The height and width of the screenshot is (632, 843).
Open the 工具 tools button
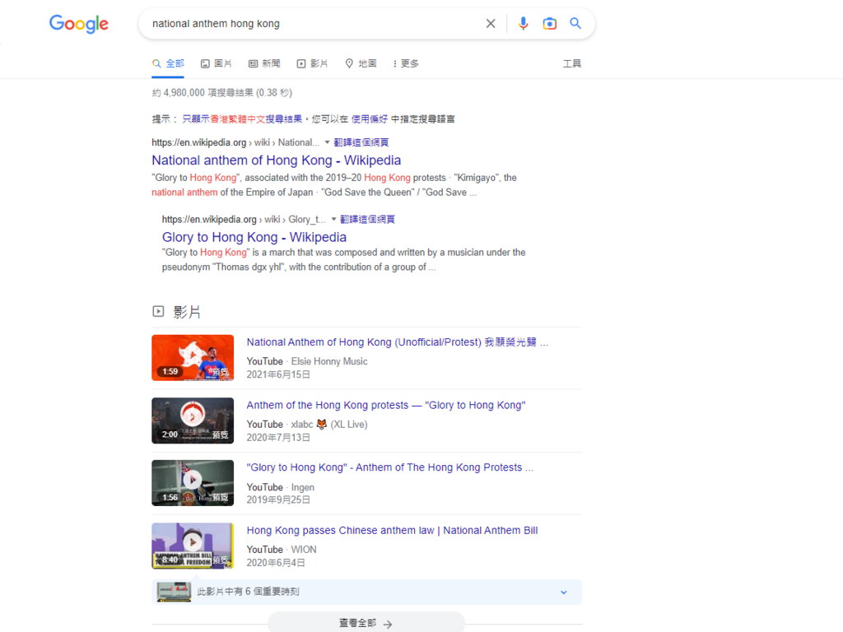[572, 63]
